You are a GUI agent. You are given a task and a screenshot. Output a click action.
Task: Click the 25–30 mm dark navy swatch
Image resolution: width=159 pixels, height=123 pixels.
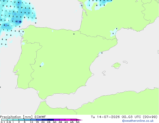point(51,120)
